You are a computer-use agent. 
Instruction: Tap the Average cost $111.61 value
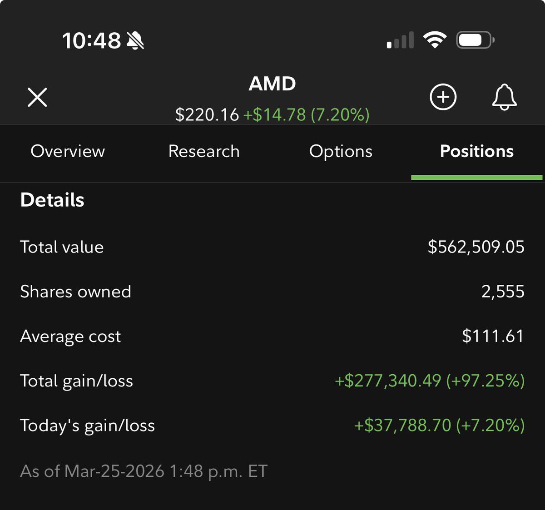click(x=493, y=336)
